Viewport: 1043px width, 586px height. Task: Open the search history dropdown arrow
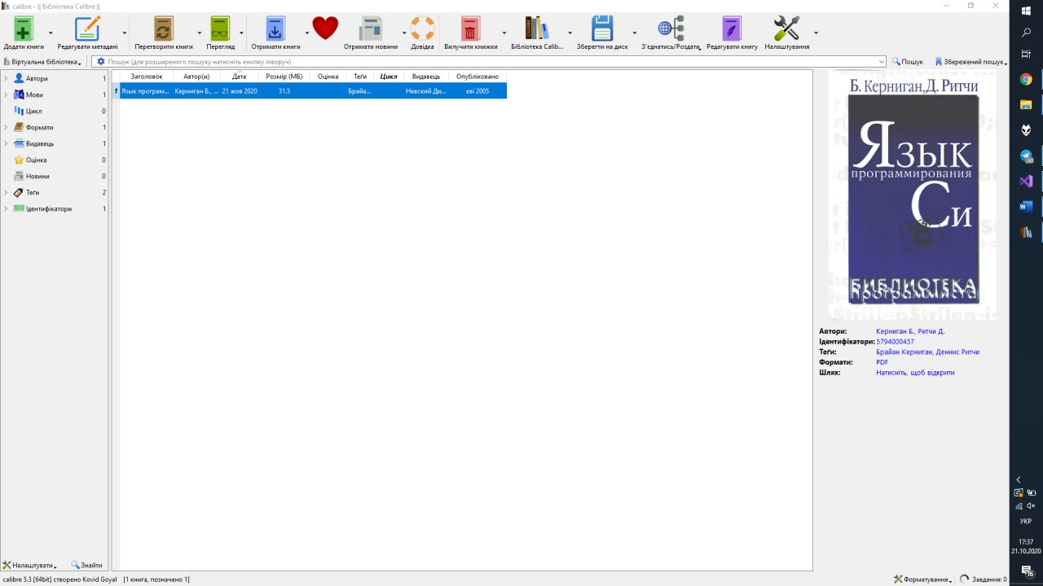click(x=882, y=62)
